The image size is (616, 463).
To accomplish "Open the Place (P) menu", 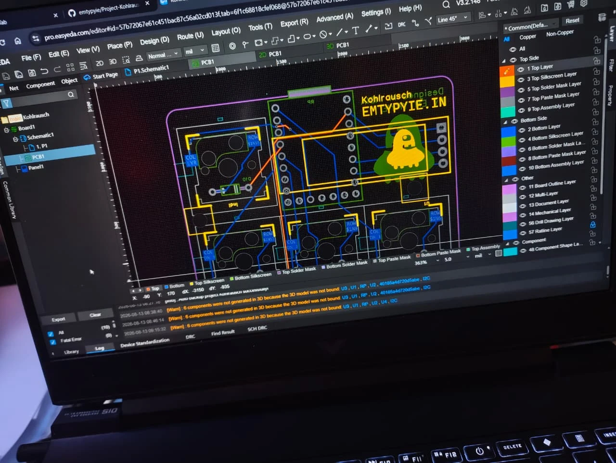I will 119,46.
